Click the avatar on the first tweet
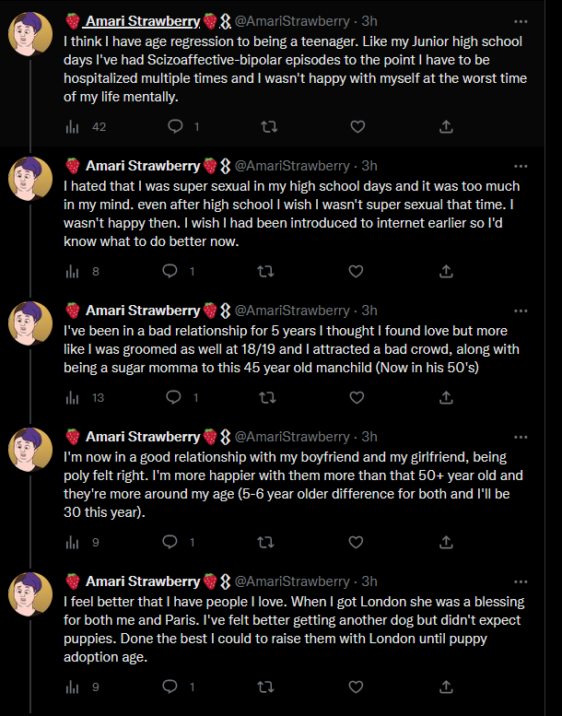This screenshot has width=562, height=716. click(x=29, y=34)
